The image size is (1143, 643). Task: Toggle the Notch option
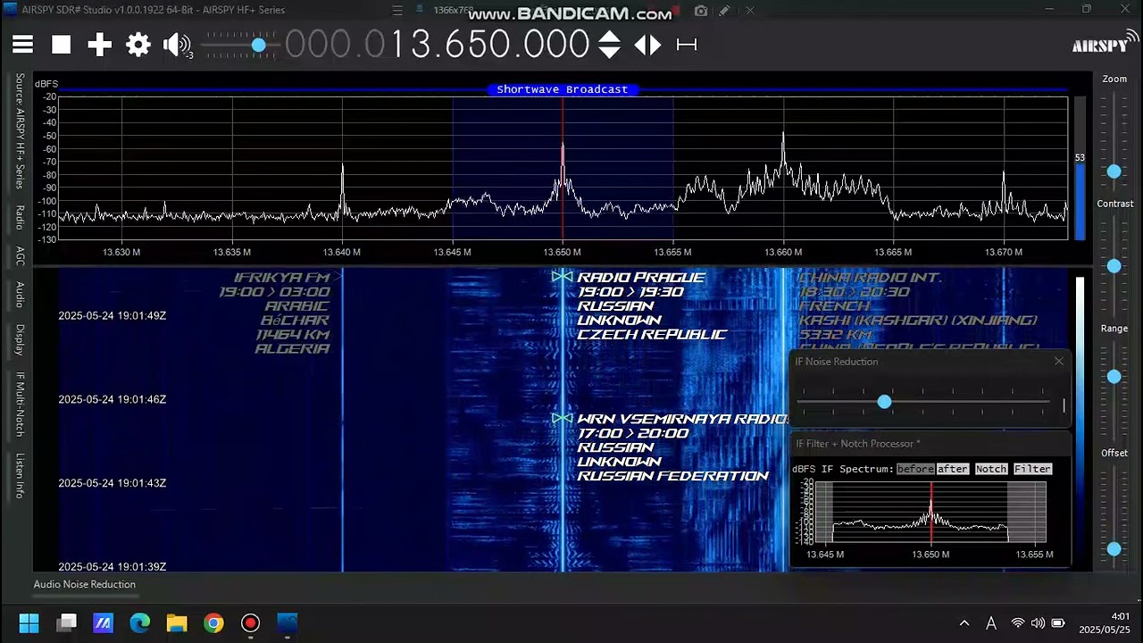click(990, 469)
